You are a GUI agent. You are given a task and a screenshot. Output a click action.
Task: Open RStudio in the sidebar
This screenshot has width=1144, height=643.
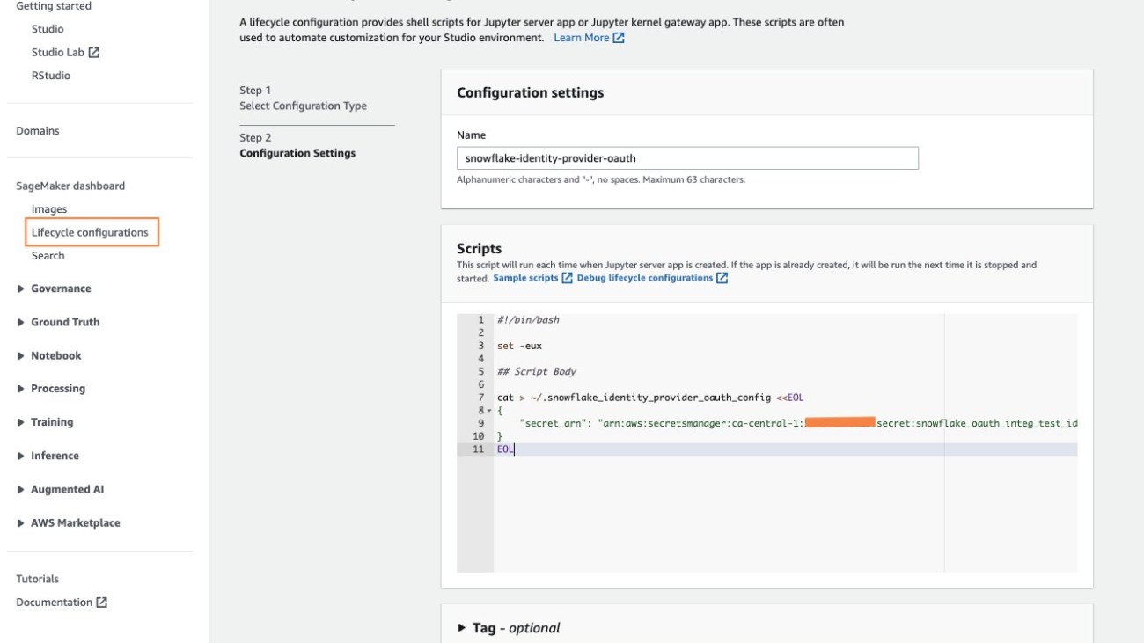coord(51,76)
